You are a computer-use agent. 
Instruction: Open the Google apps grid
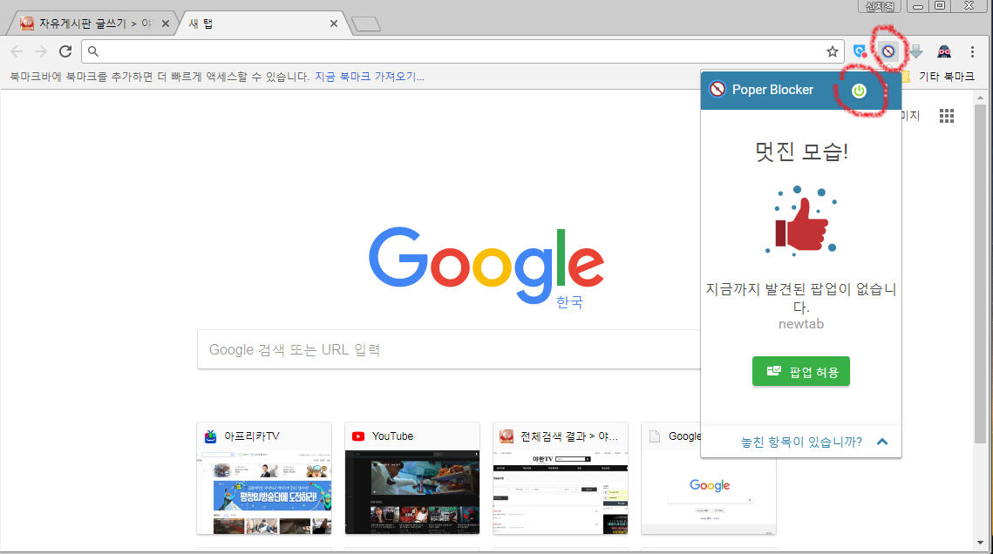tap(947, 116)
